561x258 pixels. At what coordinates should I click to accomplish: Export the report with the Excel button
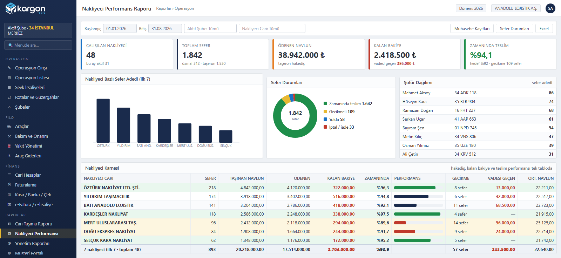pos(544,29)
